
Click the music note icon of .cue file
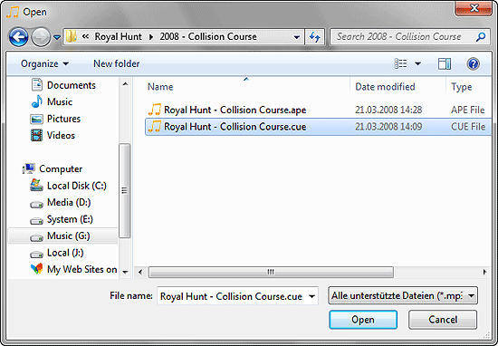(x=155, y=127)
